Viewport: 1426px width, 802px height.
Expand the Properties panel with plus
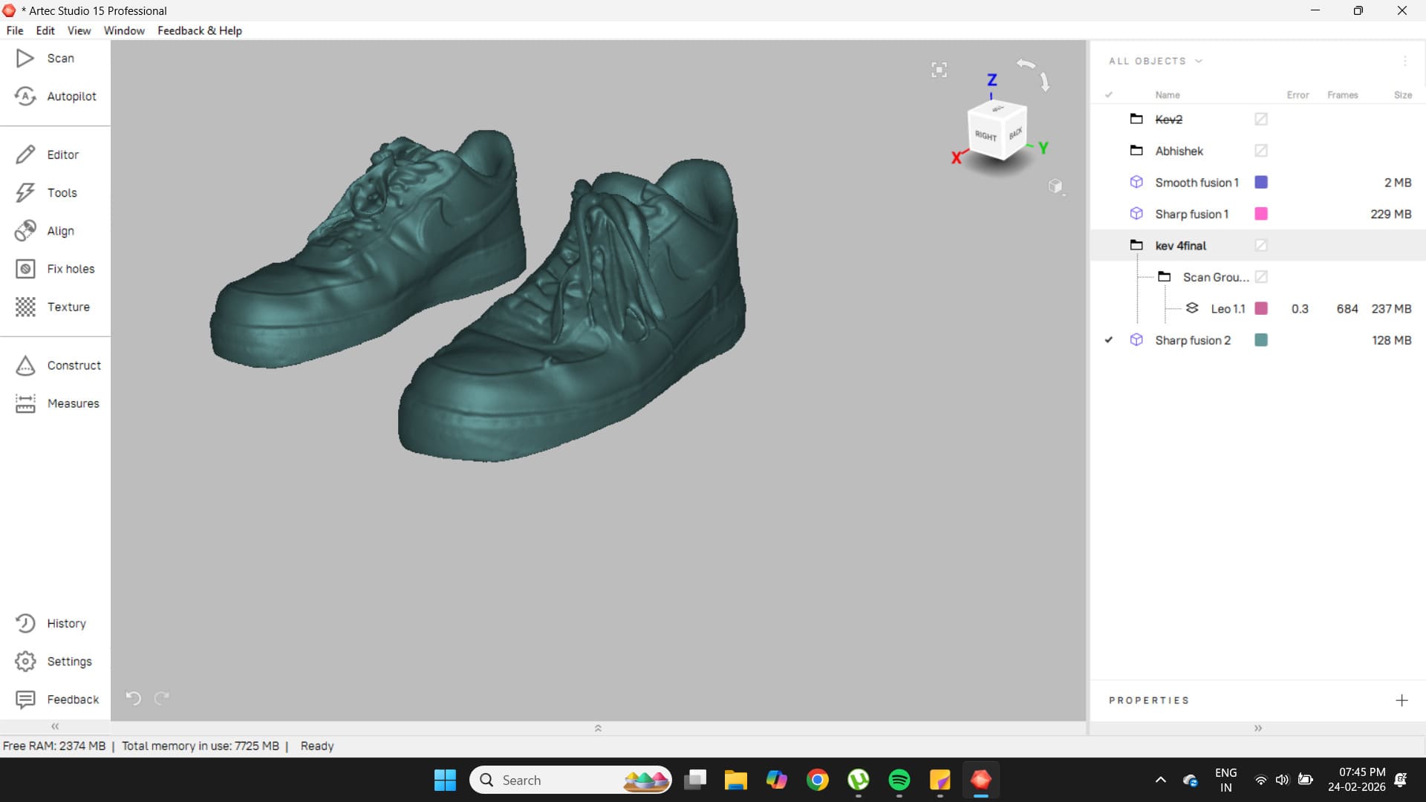1401,700
